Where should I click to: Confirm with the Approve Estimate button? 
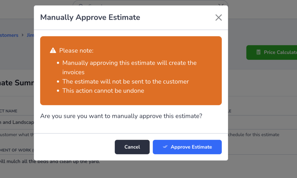[x=187, y=147]
